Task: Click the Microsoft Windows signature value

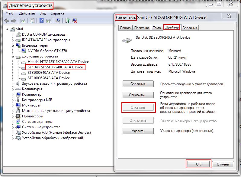Action: tap(182, 71)
